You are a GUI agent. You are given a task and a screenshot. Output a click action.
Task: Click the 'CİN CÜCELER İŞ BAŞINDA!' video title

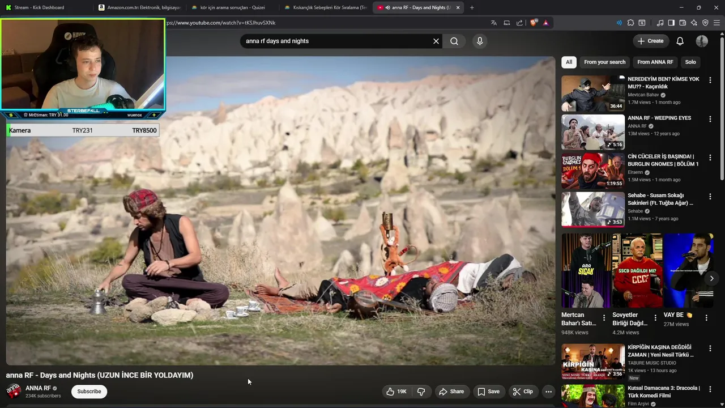pos(663,160)
